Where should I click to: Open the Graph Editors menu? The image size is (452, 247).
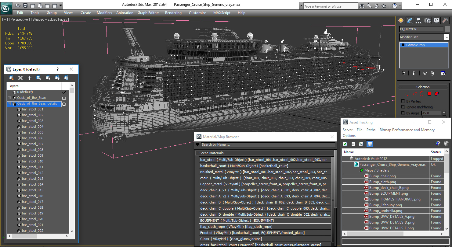pos(148,13)
